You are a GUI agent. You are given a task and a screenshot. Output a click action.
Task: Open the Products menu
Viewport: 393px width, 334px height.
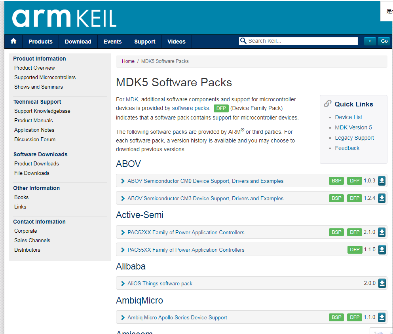pos(40,41)
